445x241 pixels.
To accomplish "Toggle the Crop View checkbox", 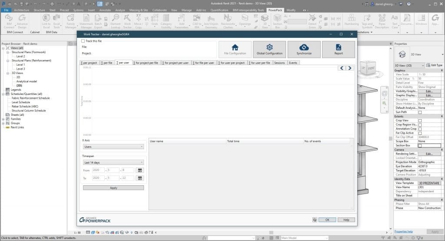I will [420, 120].
